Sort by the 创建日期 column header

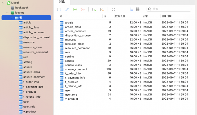click(166, 16)
